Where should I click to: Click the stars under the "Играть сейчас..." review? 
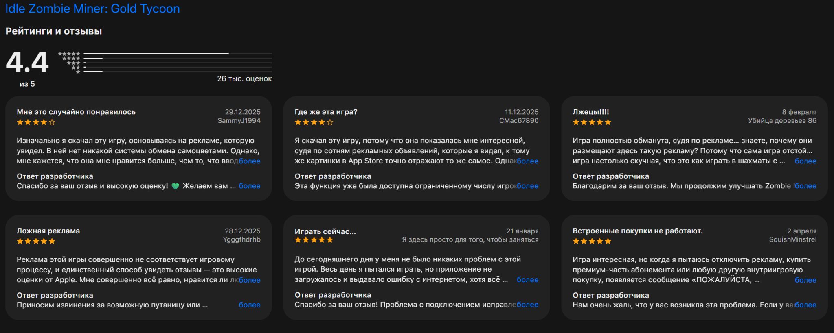coord(314,240)
